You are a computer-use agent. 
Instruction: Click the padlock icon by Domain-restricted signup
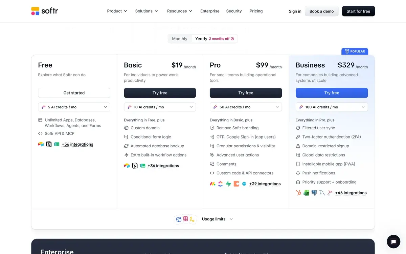[x=298, y=146]
